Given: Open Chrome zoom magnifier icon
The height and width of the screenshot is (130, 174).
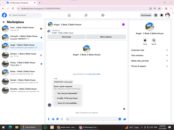Looking at the screenshot, I should pos(155,9).
